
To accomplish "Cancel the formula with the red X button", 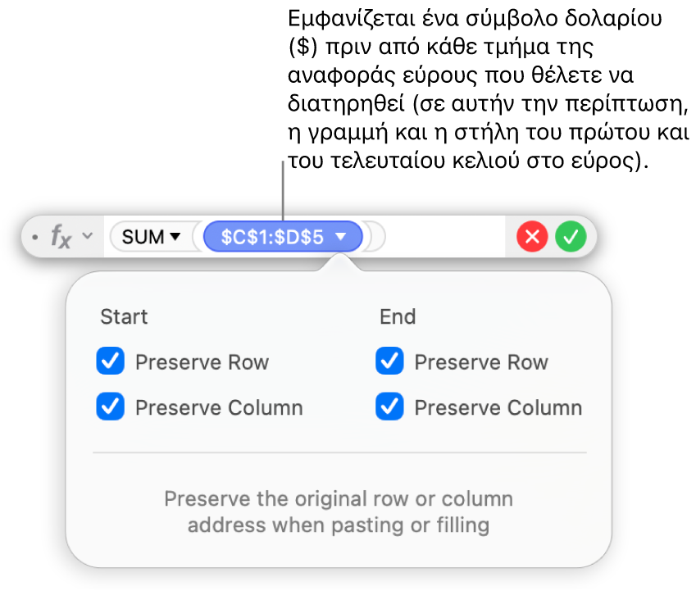I will (532, 238).
